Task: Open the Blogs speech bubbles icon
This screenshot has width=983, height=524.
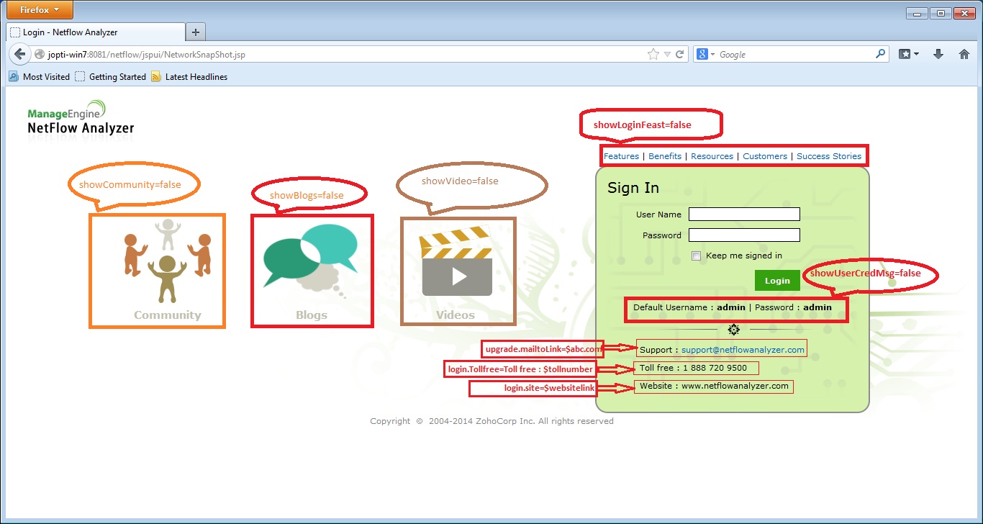Action: pyautogui.click(x=311, y=256)
